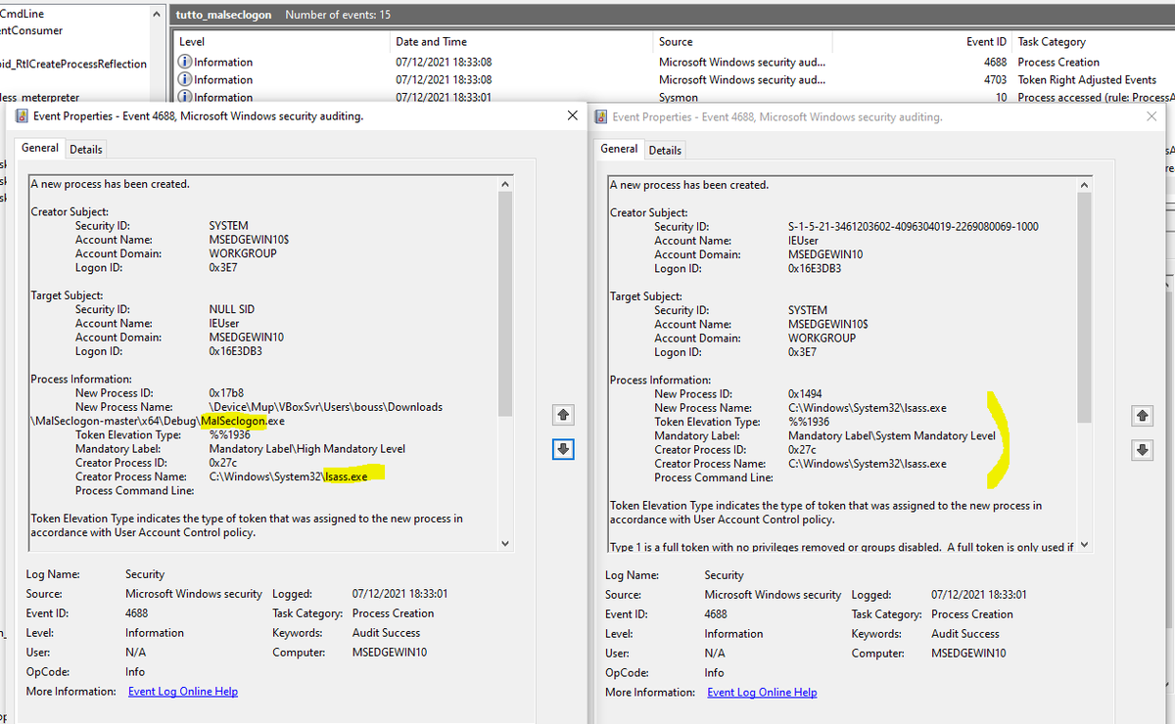Screen dimensions: 1175x724
Task: Select the meterpreter entry in left panel
Action: pyautogui.click(x=44, y=97)
